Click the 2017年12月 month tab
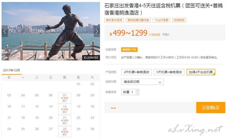The width and height of the screenshot is (226, 139). tap(12, 70)
